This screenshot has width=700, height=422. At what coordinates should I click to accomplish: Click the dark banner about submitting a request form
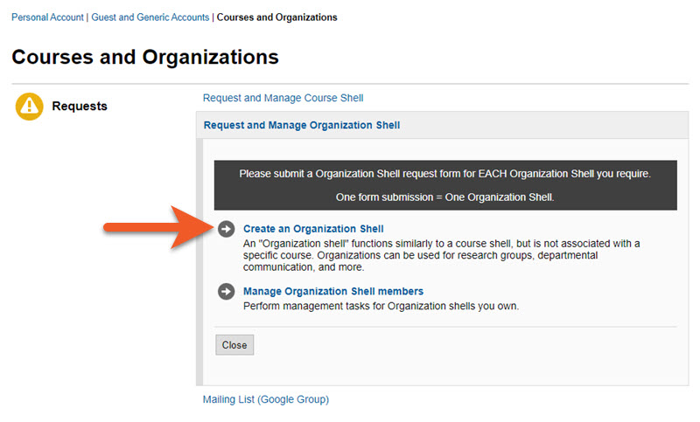pyautogui.click(x=444, y=174)
